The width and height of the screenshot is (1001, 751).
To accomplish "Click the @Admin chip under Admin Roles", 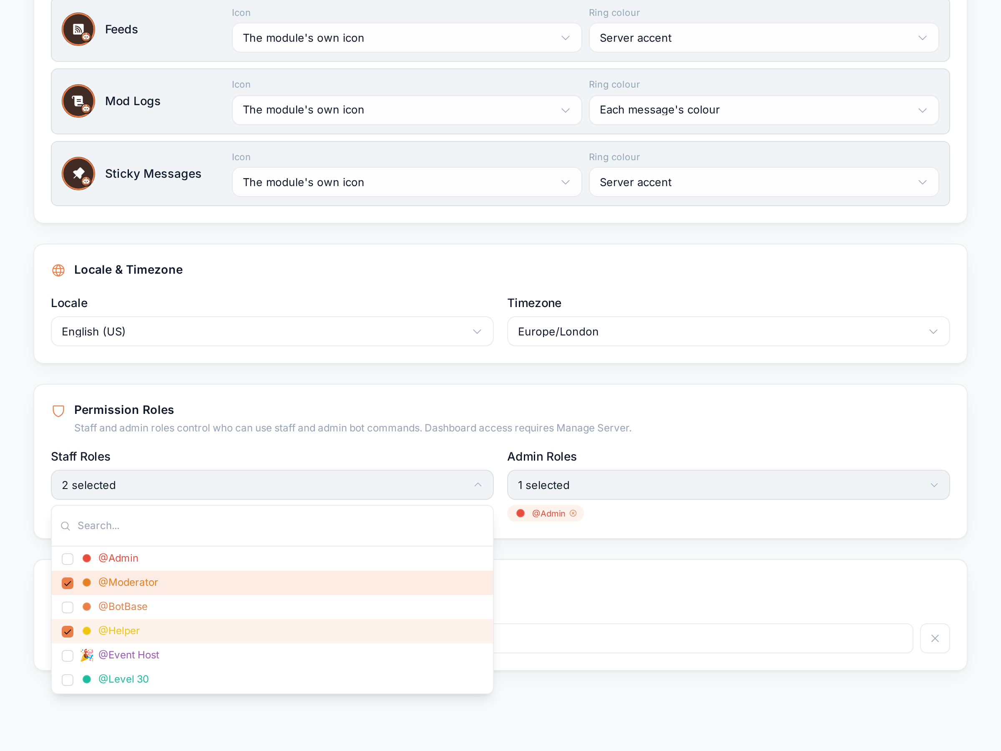I will pyautogui.click(x=545, y=513).
